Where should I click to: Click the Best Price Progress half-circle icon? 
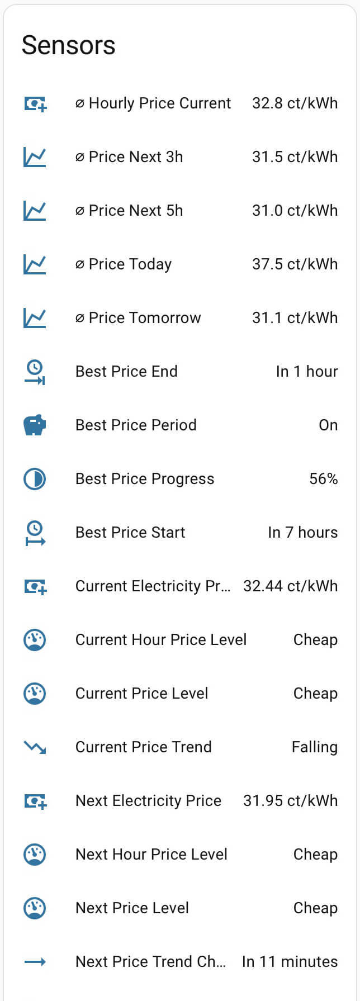[35, 479]
